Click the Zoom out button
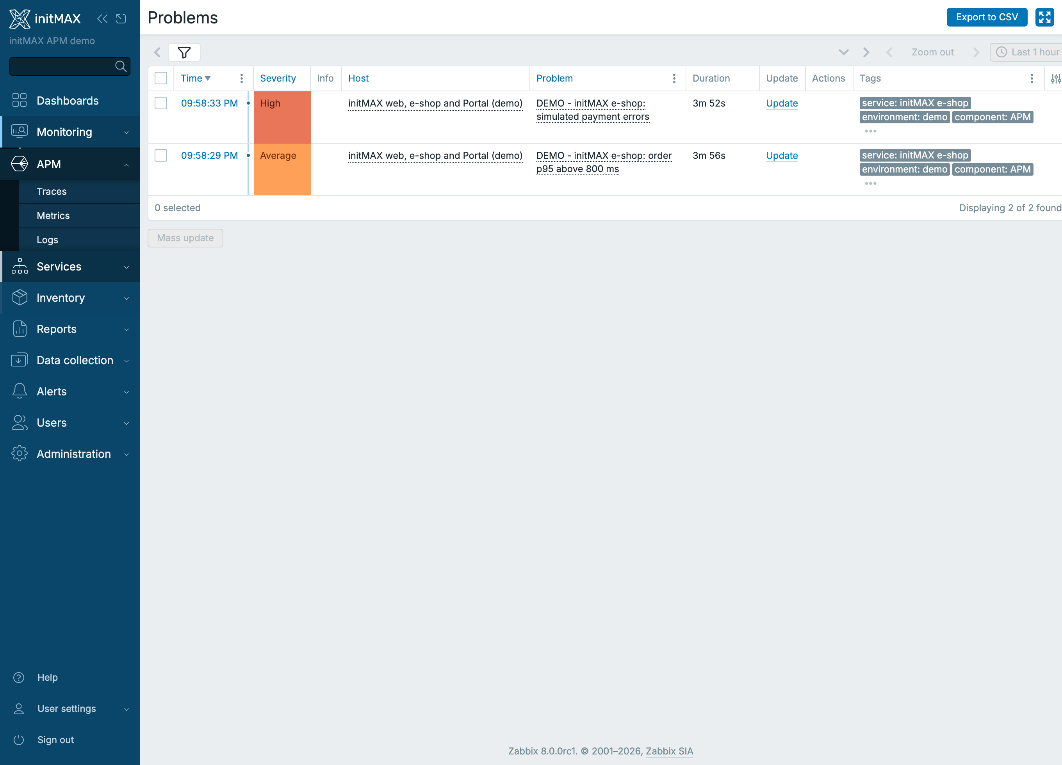1062x765 pixels. click(x=932, y=52)
